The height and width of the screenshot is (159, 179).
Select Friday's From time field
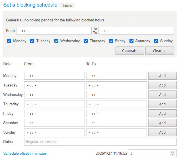tap(54, 113)
